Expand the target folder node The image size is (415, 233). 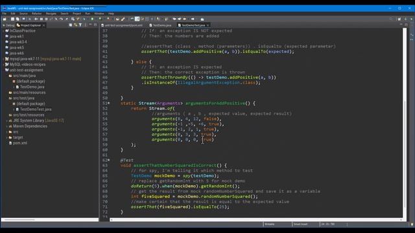(x=7, y=137)
